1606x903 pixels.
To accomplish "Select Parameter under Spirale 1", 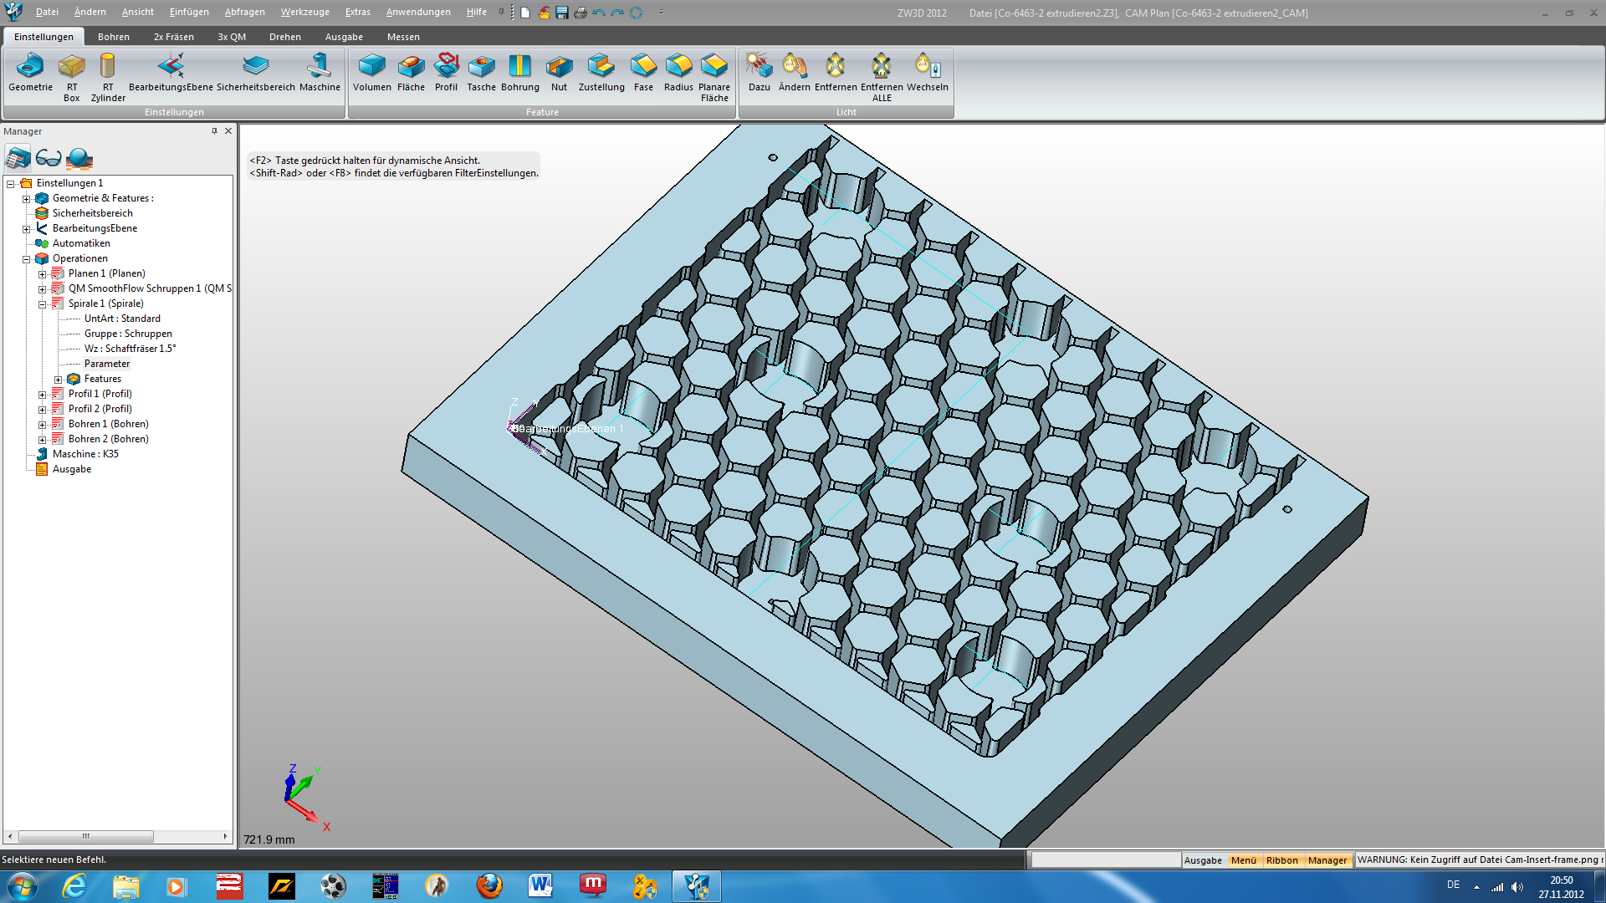I will (x=107, y=364).
